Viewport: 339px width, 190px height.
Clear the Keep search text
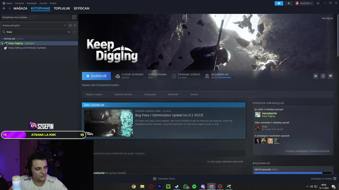pyautogui.click(x=69, y=32)
